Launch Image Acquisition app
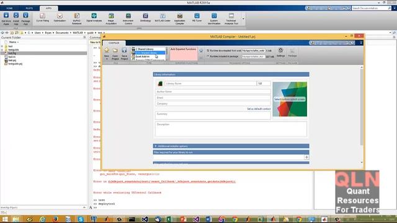The height and width of the screenshot is (223, 397). [111, 19]
